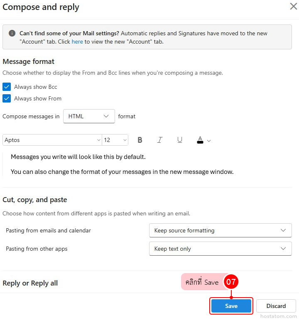Open the HTML message format dropdown
The image size is (299, 320).
(x=89, y=116)
